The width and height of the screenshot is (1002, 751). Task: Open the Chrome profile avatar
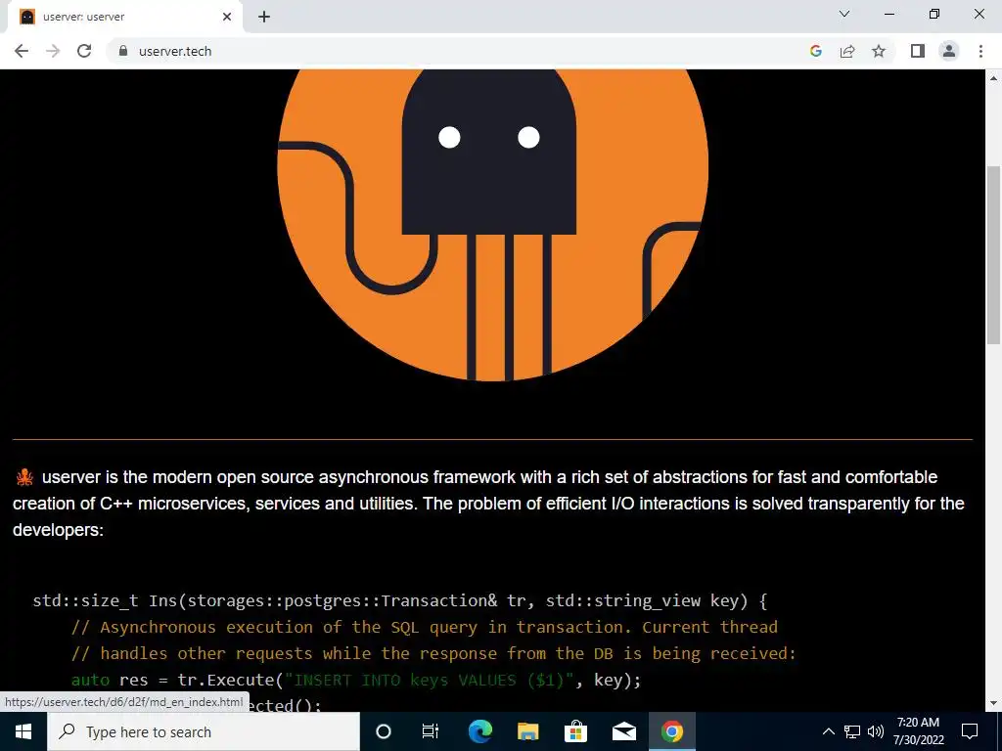[949, 51]
